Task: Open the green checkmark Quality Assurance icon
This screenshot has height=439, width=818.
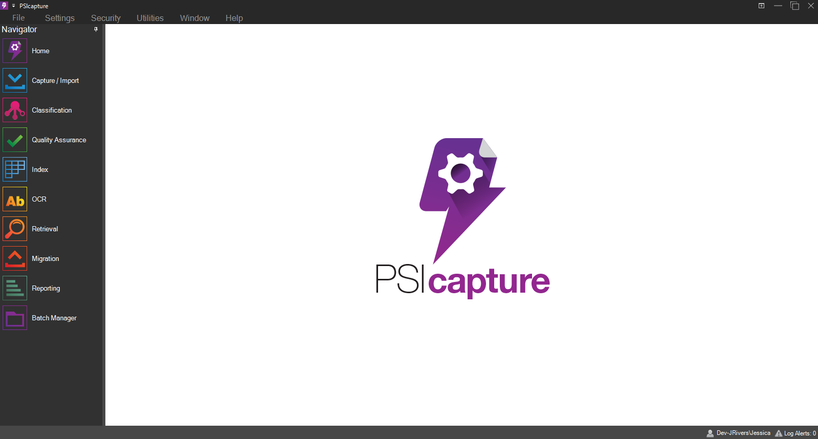Action: tap(15, 140)
